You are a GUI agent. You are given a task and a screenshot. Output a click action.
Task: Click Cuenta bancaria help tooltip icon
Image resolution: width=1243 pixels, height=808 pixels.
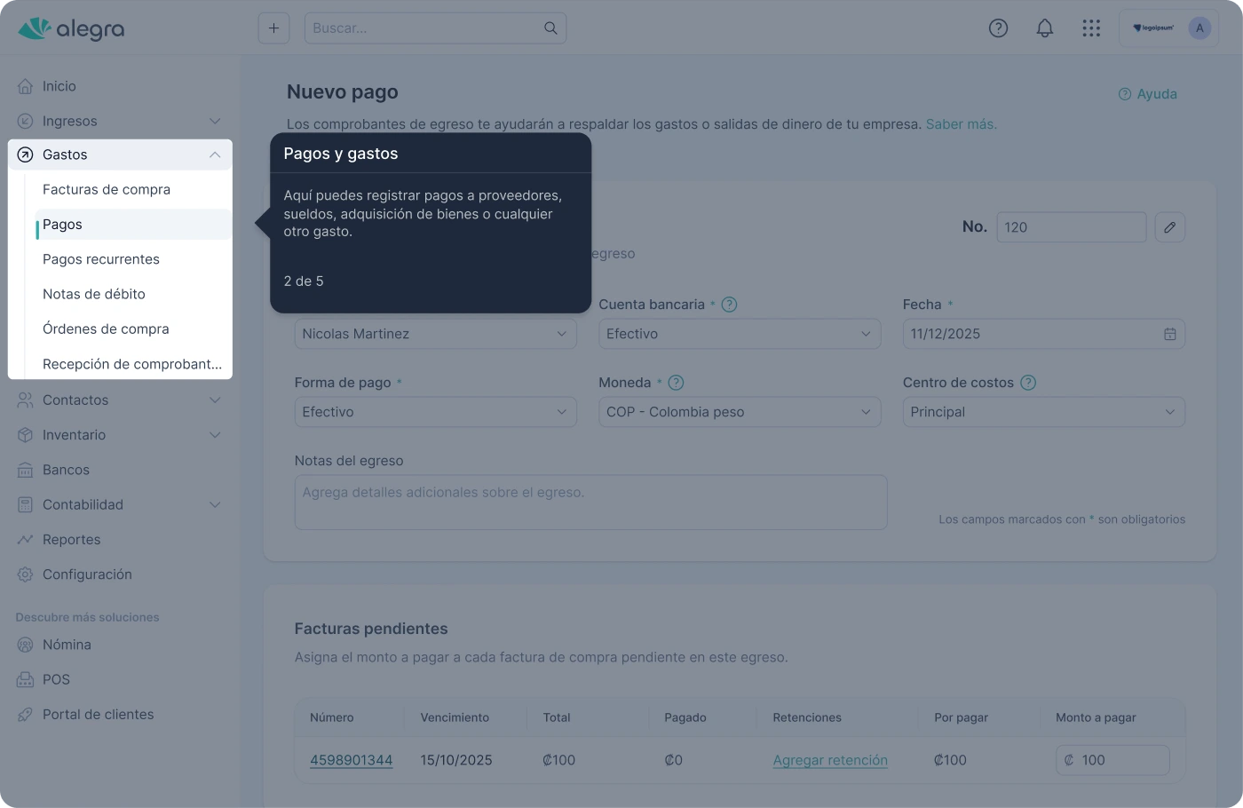click(729, 305)
